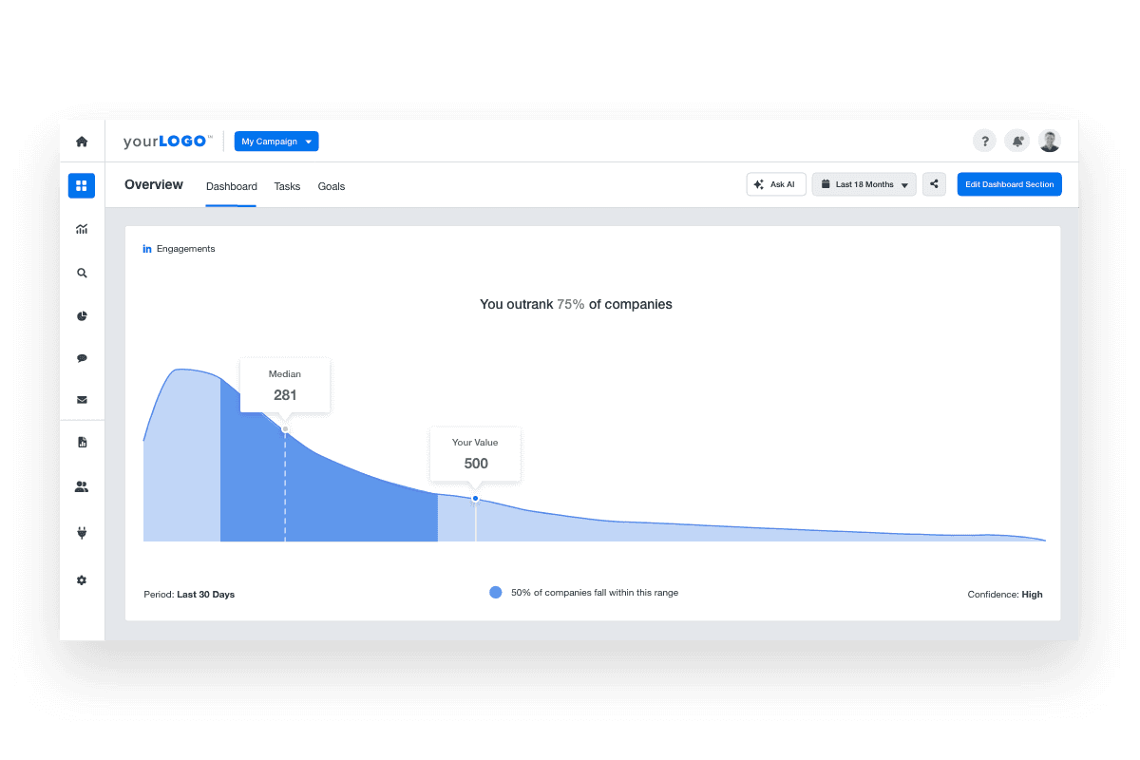Expand the Last 18 Months date range dropdown
1140x760 pixels.
tap(864, 183)
